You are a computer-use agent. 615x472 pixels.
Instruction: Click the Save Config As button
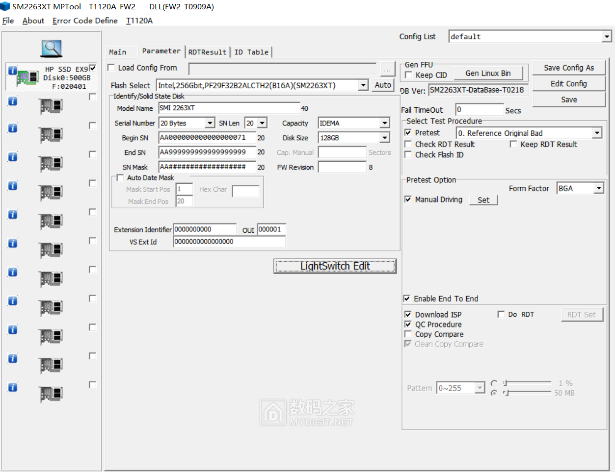click(568, 68)
